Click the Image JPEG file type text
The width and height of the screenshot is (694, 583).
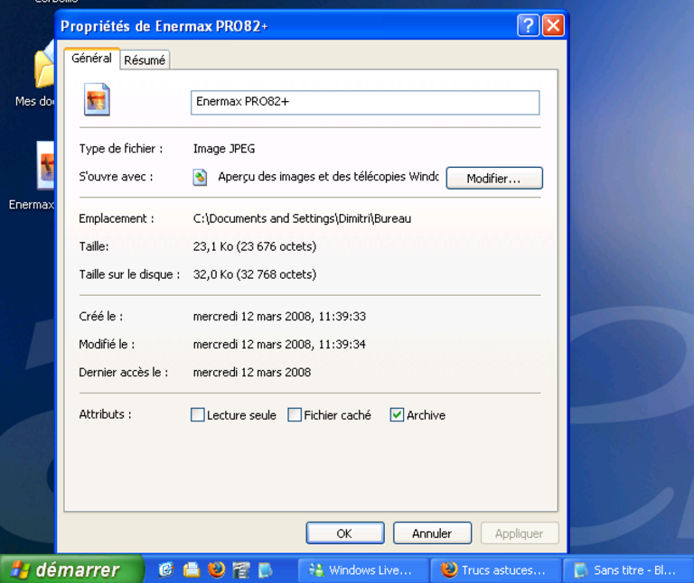[224, 149]
